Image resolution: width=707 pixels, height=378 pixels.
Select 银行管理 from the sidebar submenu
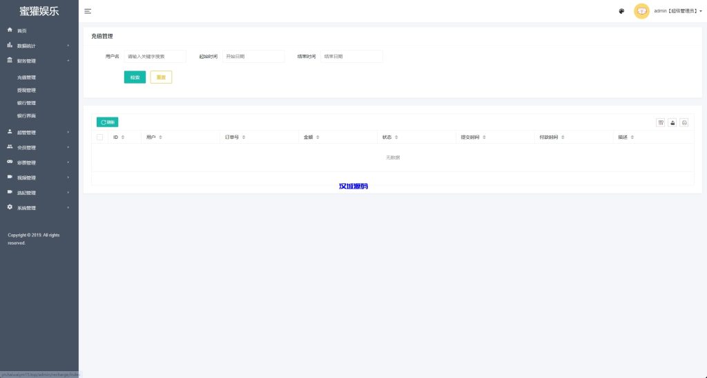tap(26, 103)
